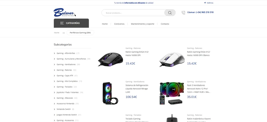Open white EVGA X12 mouse image
The height and width of the screenshot is (122, 267).
click(172, 60)
